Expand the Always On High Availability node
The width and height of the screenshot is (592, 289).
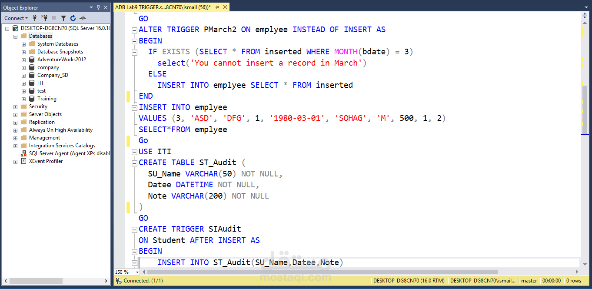pos(15,130)
